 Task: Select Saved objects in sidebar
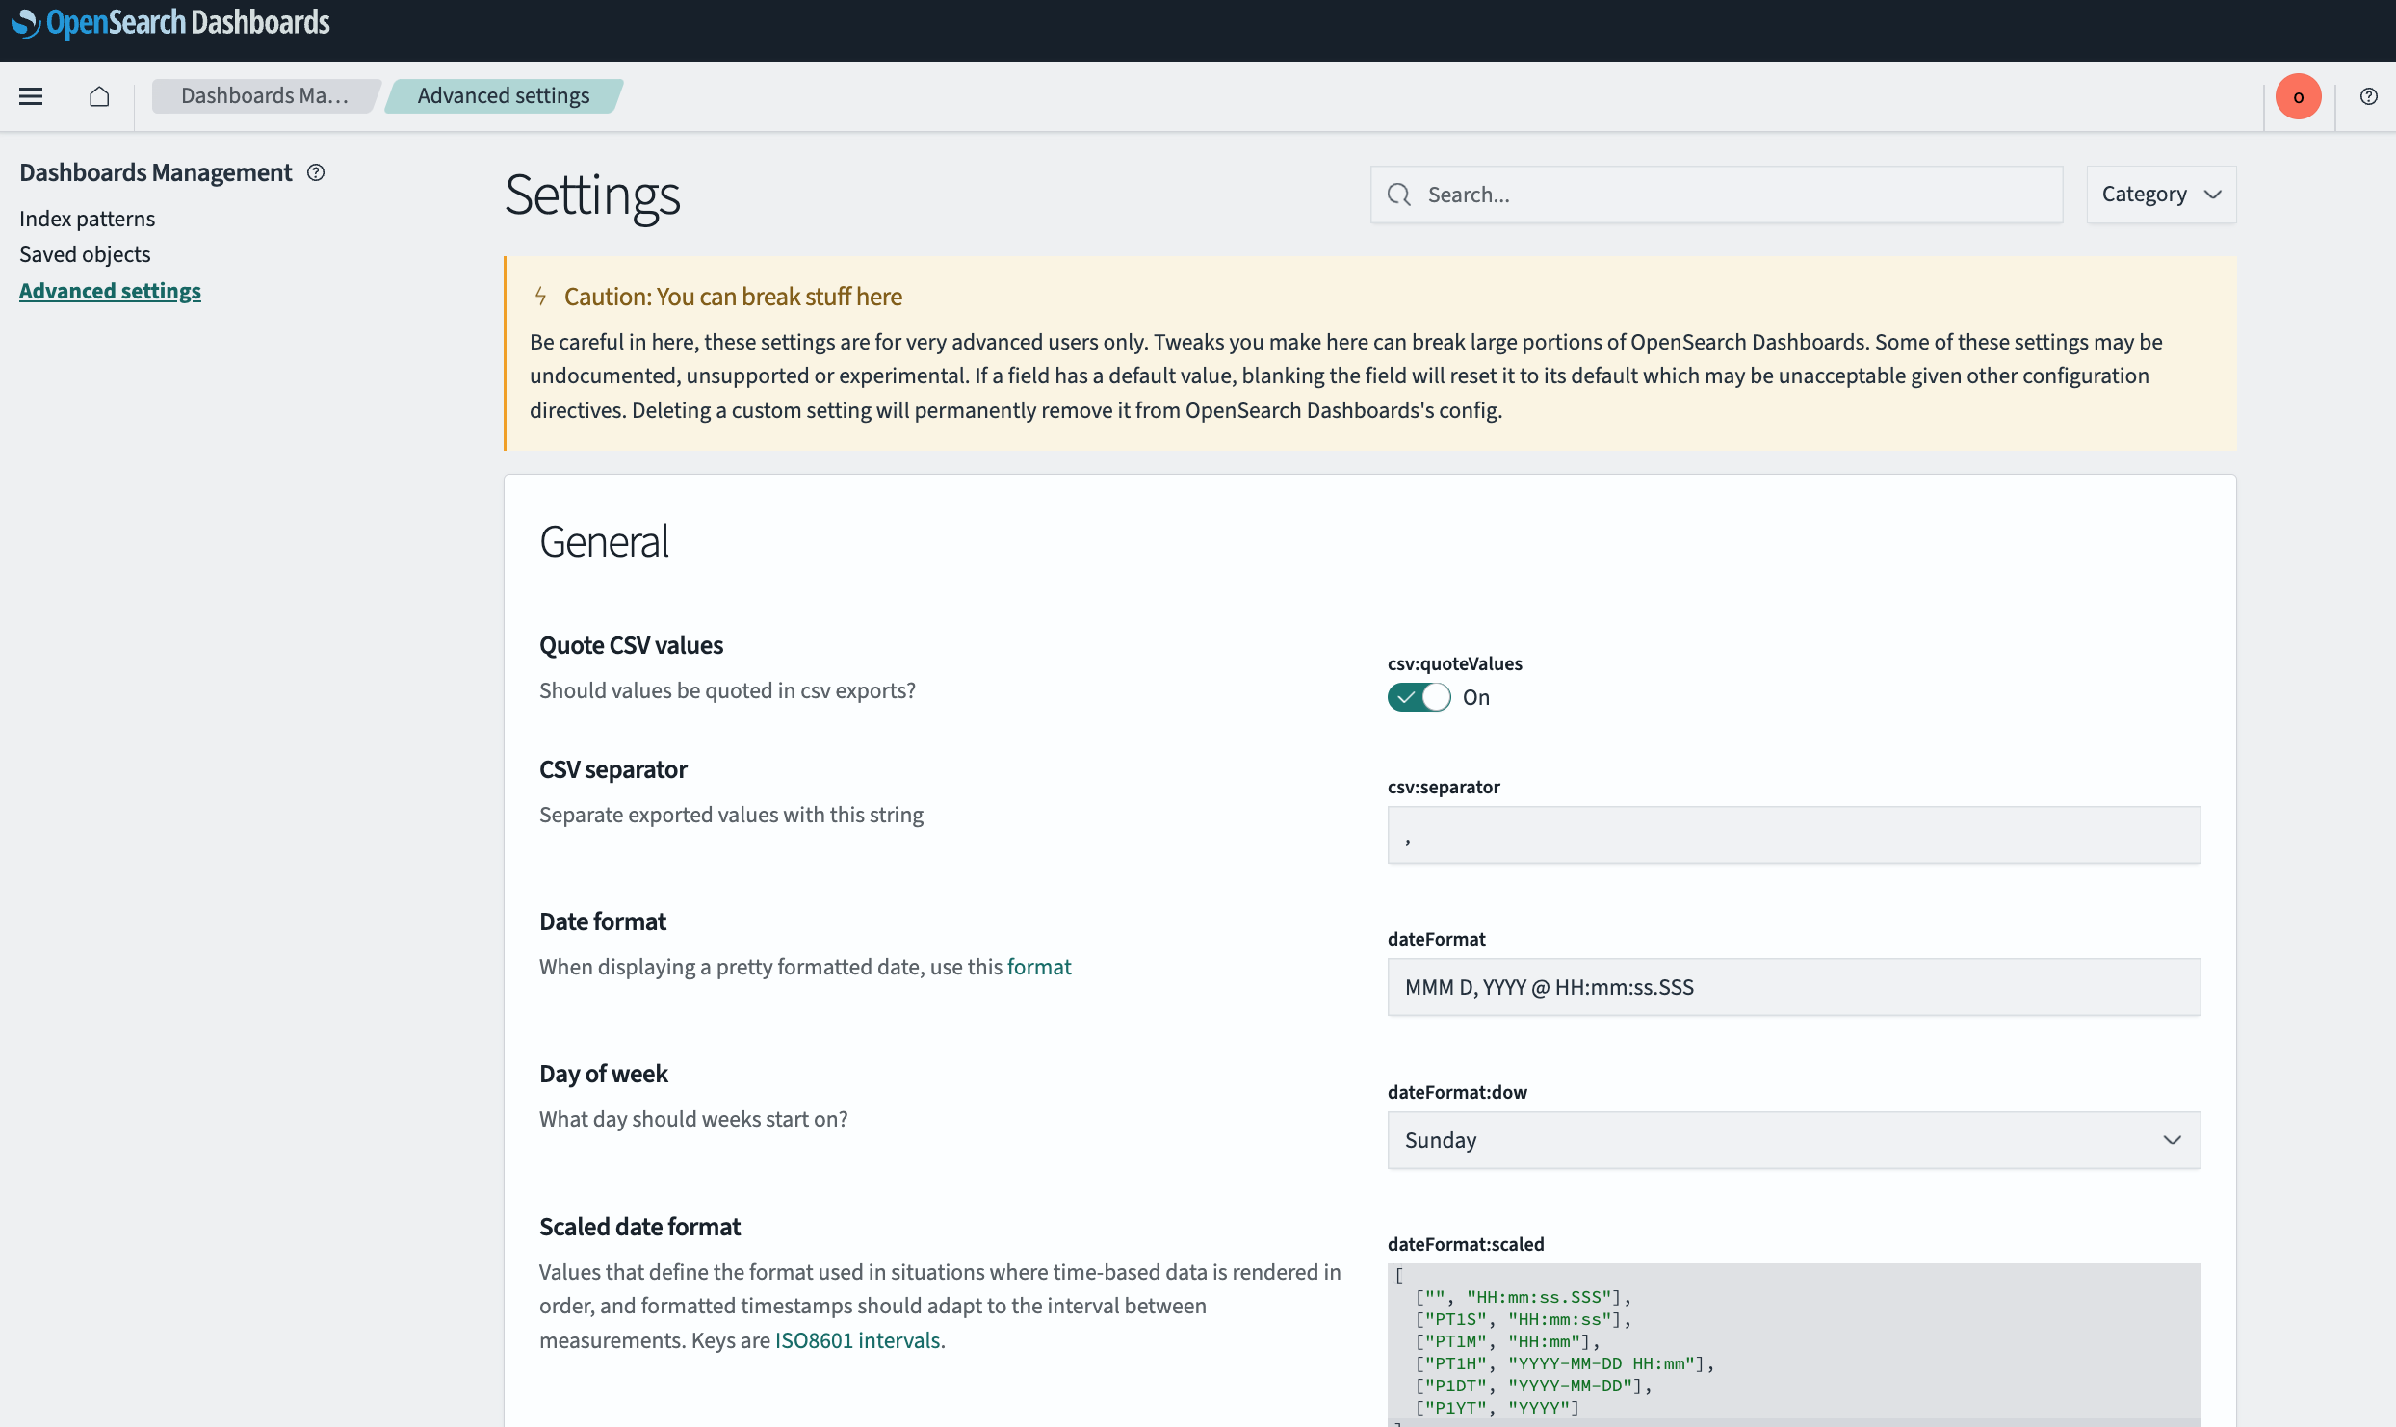click(85, 253)
